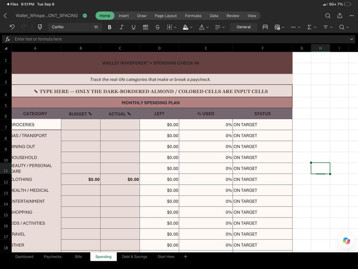The image size is (358, 269).
Task: Apply font color A icon
Action: tap(202, 27)
